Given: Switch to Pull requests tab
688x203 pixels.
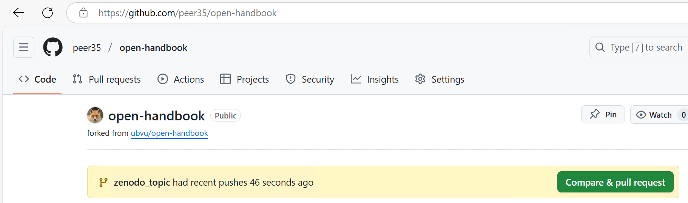Looking at the screenshot, I should tap(107, 79).
